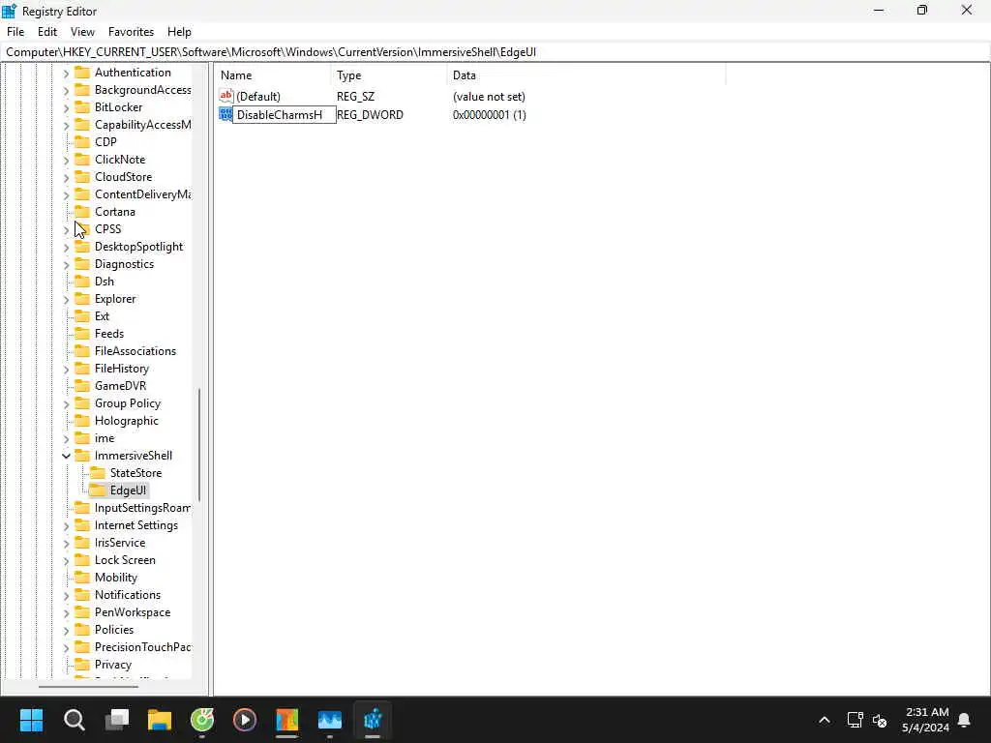The image size is (991, 743).
Task: Open the File menu
Action: [15, 32]
